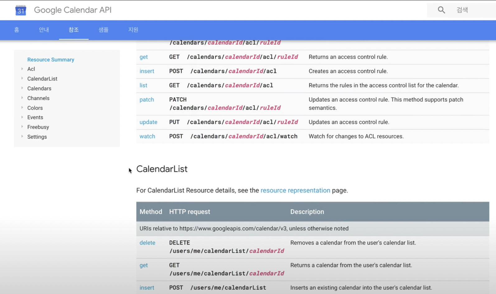Select Colors in the sidebar
This screenshot has height=294, width=496.
tap(35, 108)
